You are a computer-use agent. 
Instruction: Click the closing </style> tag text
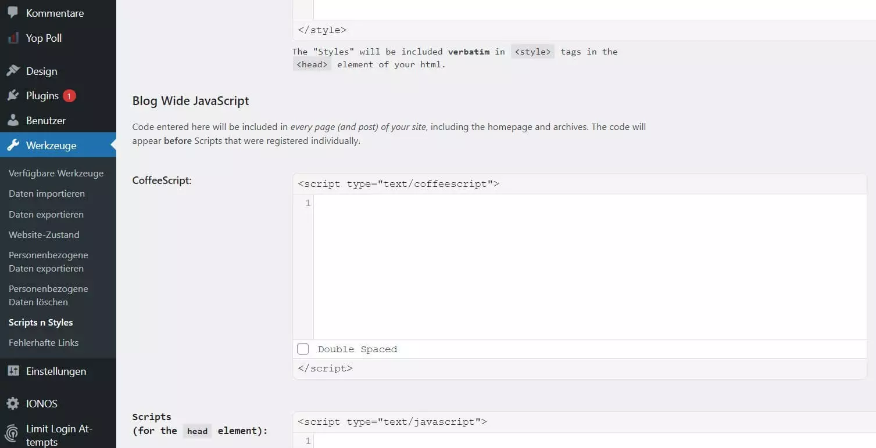point(322,30)
